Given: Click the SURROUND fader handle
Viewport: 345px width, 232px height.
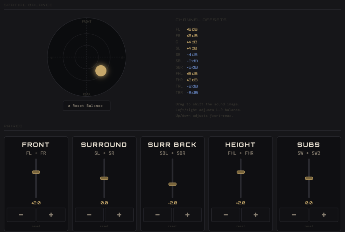Looking at the screenshot, I should click(x=104, y=178).
